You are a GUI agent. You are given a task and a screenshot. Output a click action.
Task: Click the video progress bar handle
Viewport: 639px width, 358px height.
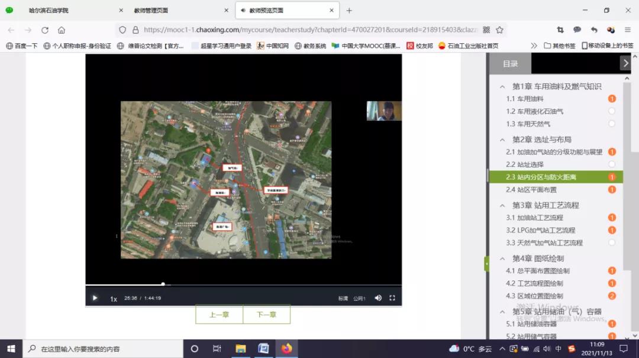pos(163,284)
